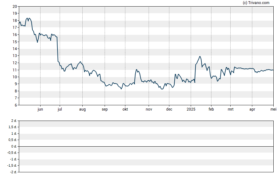Click the 'jun' month label
The width and height of the screenshot is (279, 177).
click(x=40, y=109)
